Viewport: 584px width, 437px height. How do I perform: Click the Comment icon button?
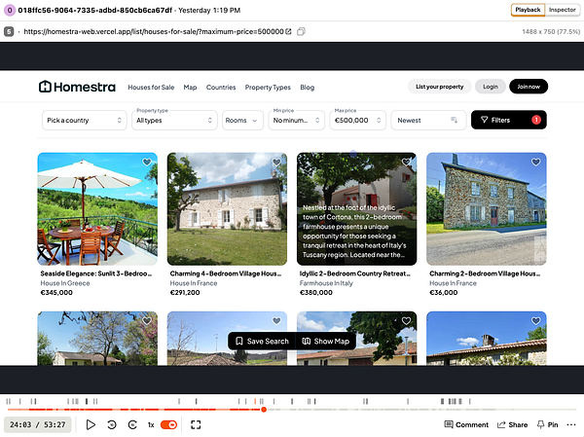466,424
